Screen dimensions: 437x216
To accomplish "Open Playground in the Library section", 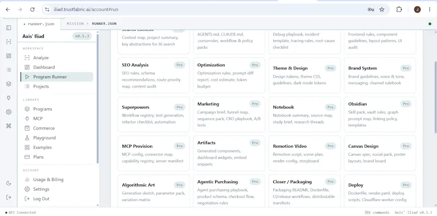I will coord(57,138).
